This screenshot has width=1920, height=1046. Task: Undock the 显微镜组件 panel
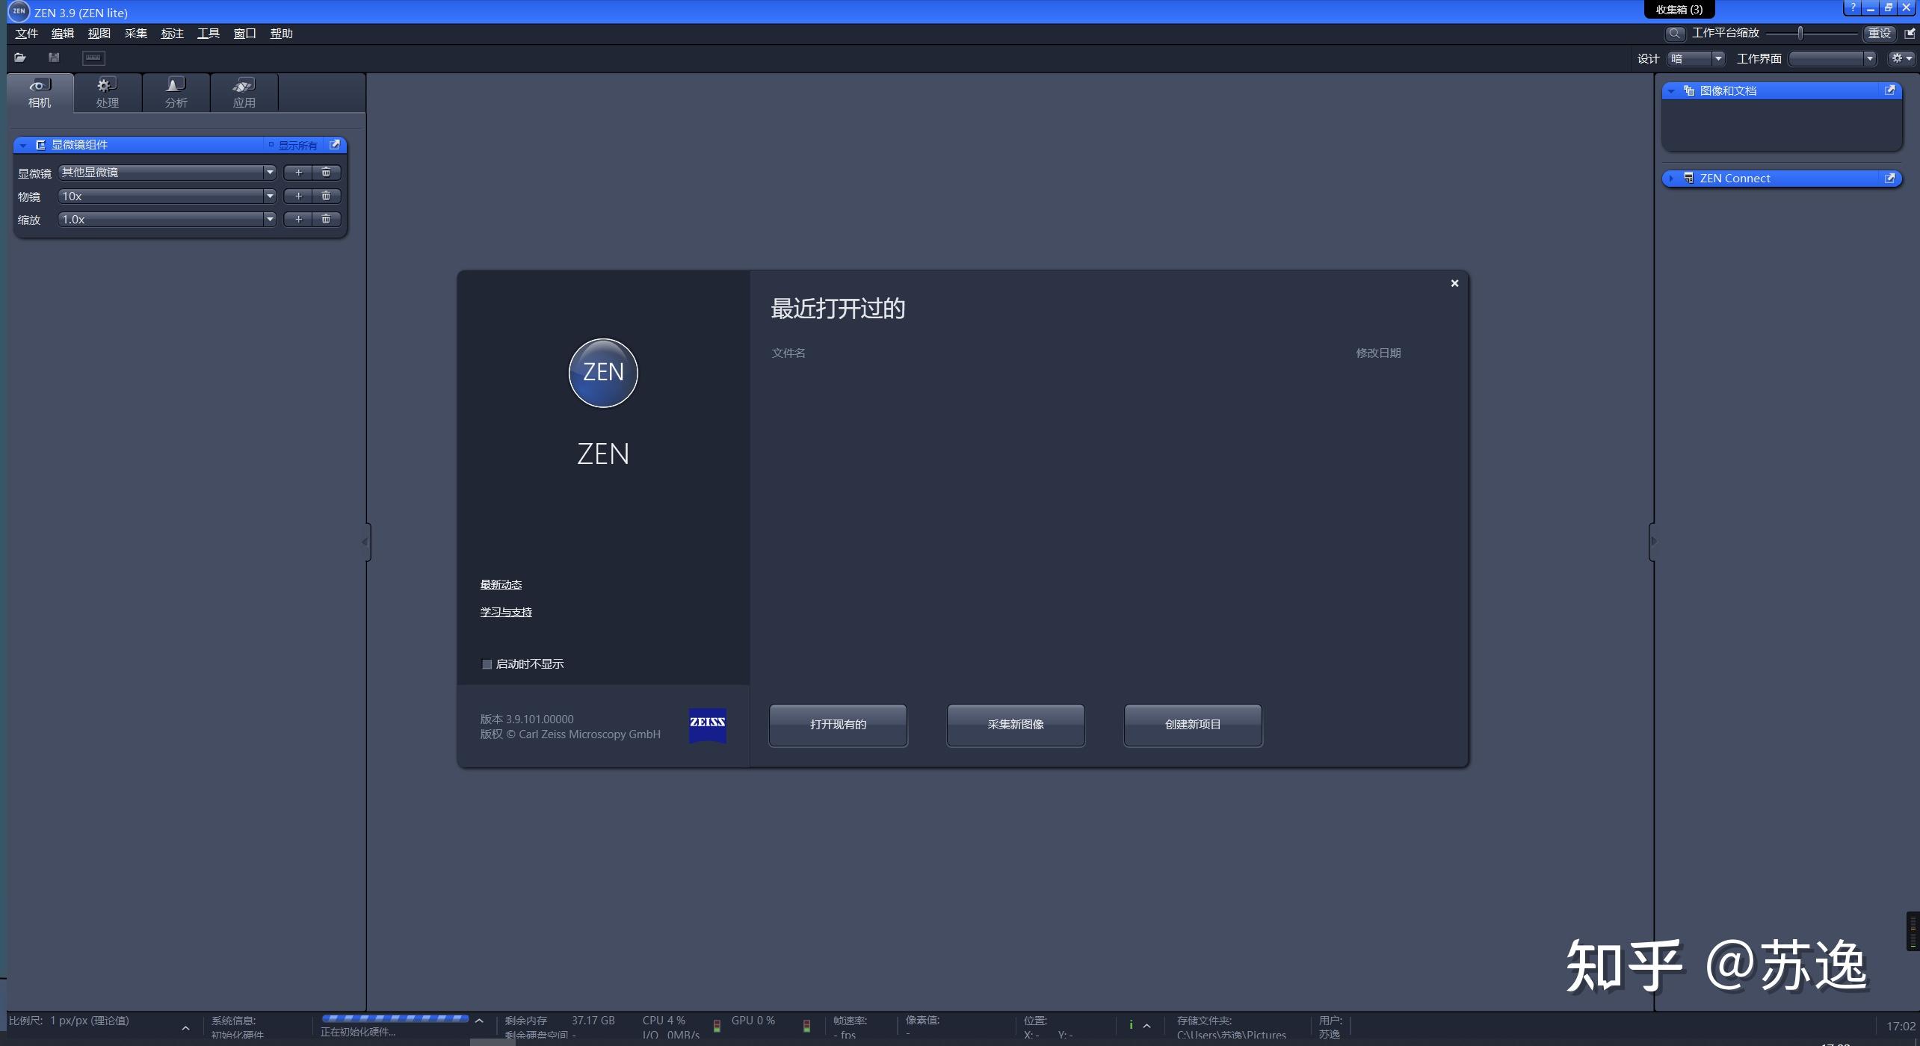tap(335, 145)
